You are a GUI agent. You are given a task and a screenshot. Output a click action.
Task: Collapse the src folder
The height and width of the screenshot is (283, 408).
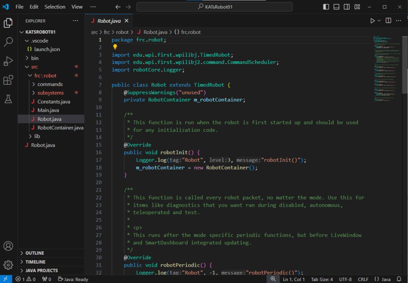[51, 67]
